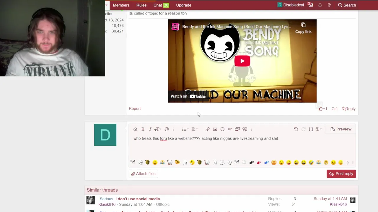
Task: Copy the YouTube video link
Action: click(x=303, y=28)
